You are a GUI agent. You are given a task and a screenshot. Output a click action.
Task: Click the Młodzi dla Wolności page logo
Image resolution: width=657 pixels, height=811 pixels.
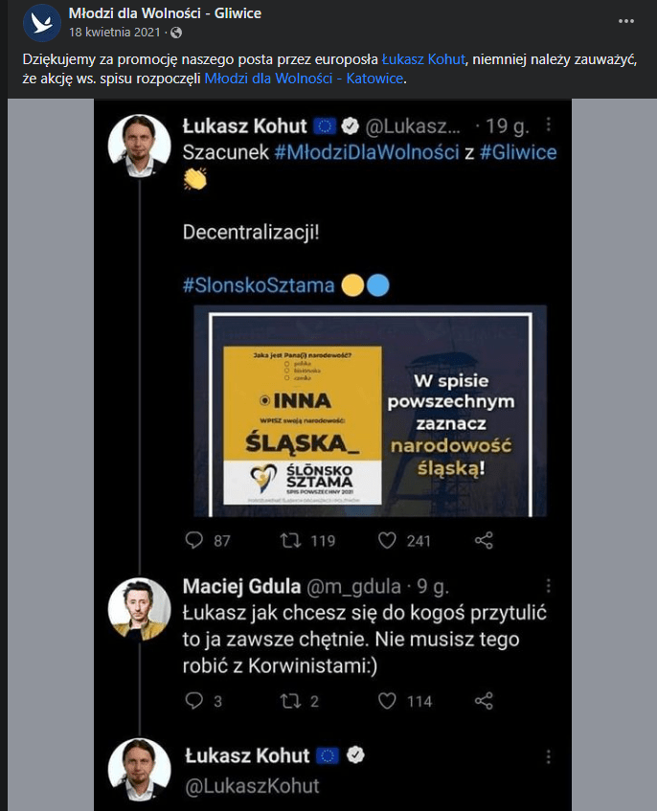[40, 21]
